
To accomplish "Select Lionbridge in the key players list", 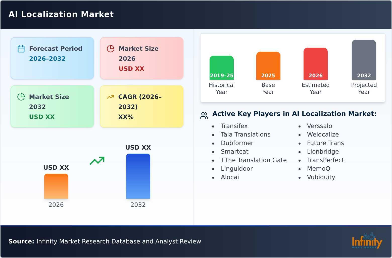I will coord(323,152).
